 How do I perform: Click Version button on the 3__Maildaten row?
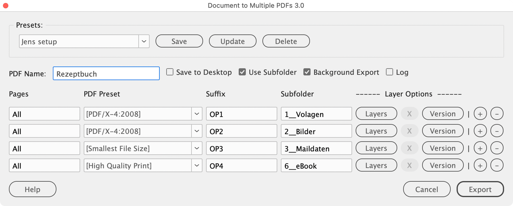point(443,148)
